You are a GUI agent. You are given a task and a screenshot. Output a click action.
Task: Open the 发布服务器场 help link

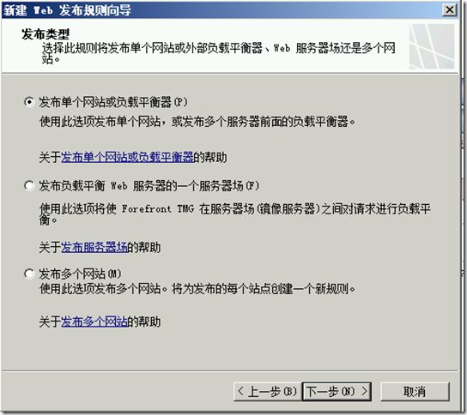click(x=94, y=247)
